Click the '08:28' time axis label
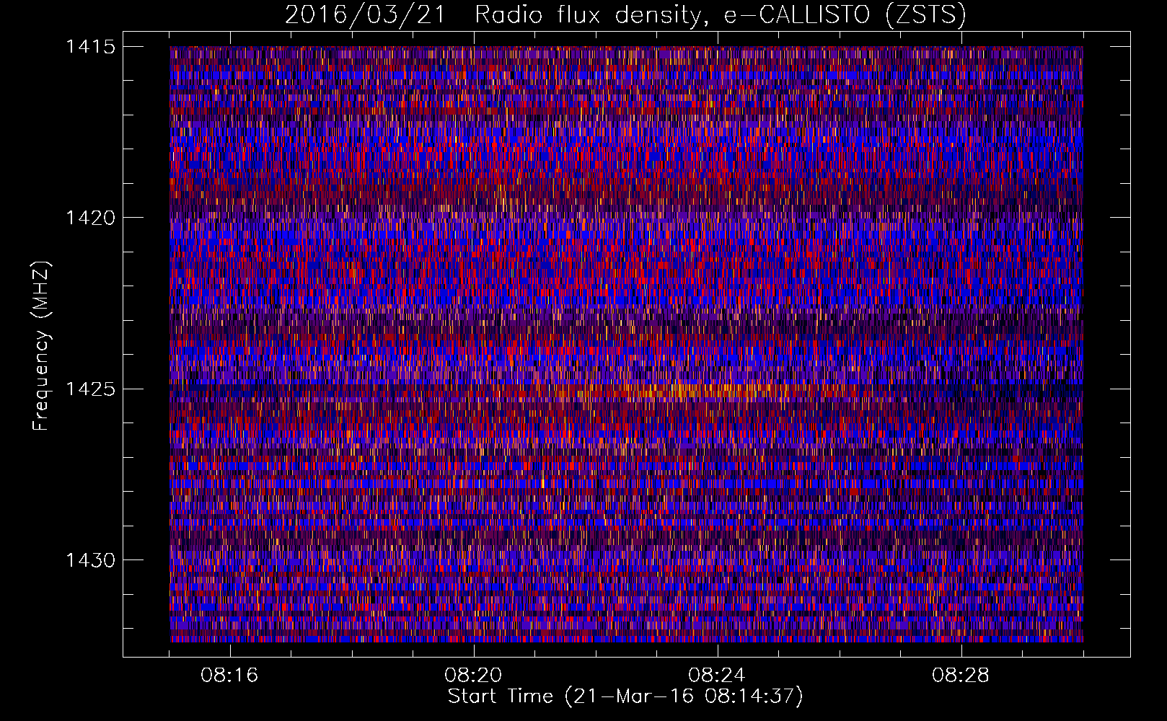Screen dimensions: 1167x721 coord(961,676)
